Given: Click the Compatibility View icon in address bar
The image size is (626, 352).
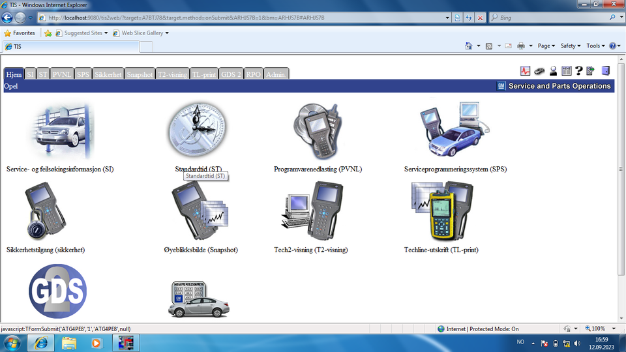Looking at the screenshot, I should point(458,18).
